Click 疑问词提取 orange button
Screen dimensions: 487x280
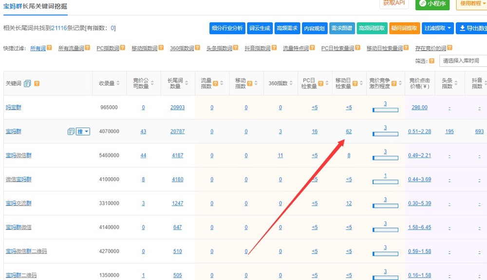pyautogui.click(x=404, y=28)
